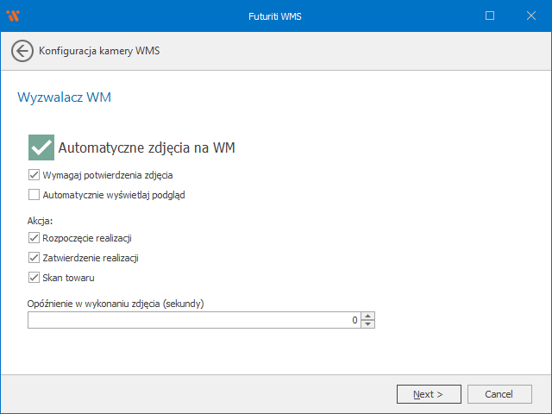
Task: Click the Futuriti WMS title bar text
Action: (x=275, y=16)
